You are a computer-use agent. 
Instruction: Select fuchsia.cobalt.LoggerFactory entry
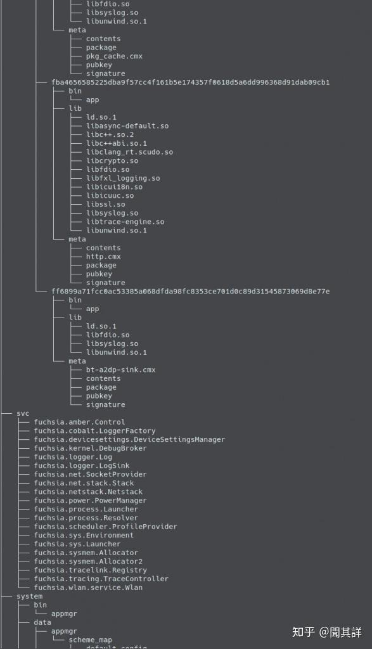click(x=95, y=431)
